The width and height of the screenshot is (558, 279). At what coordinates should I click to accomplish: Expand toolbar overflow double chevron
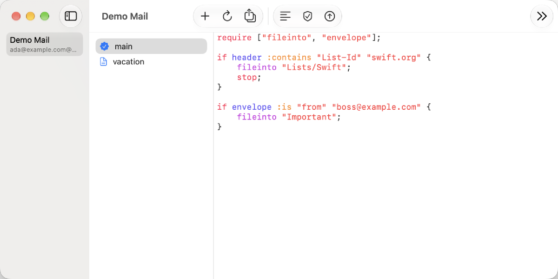[542, 16]
